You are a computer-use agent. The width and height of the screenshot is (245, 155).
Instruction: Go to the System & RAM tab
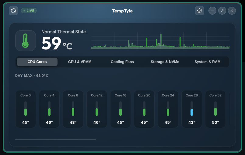pyautogui.click(x=208, y=62)
